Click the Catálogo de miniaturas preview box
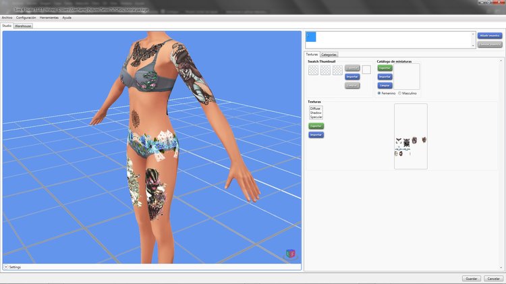 point(407,76)
